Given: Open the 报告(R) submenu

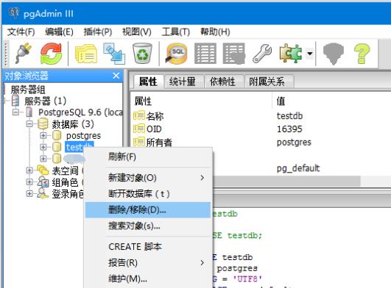Looking at the screenshot, I should (148, 262).
